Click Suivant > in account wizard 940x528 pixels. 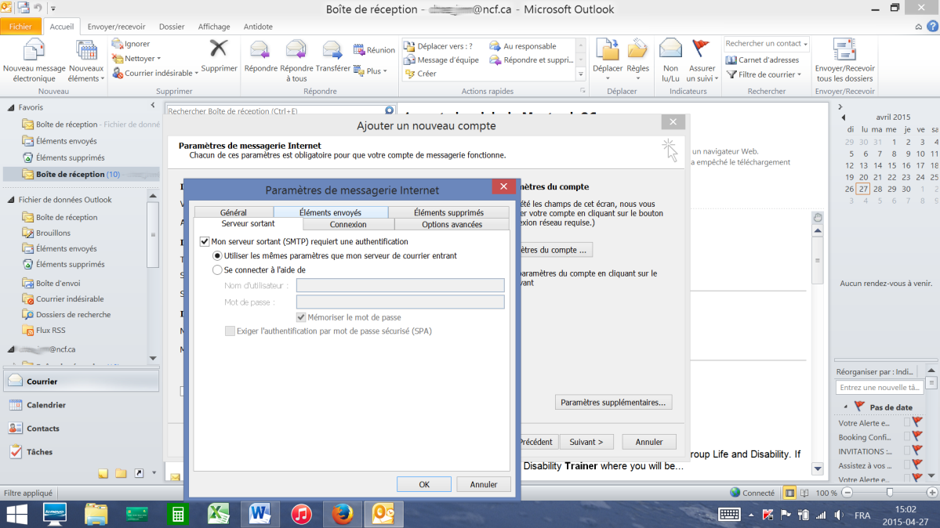[x=586, y=442]
